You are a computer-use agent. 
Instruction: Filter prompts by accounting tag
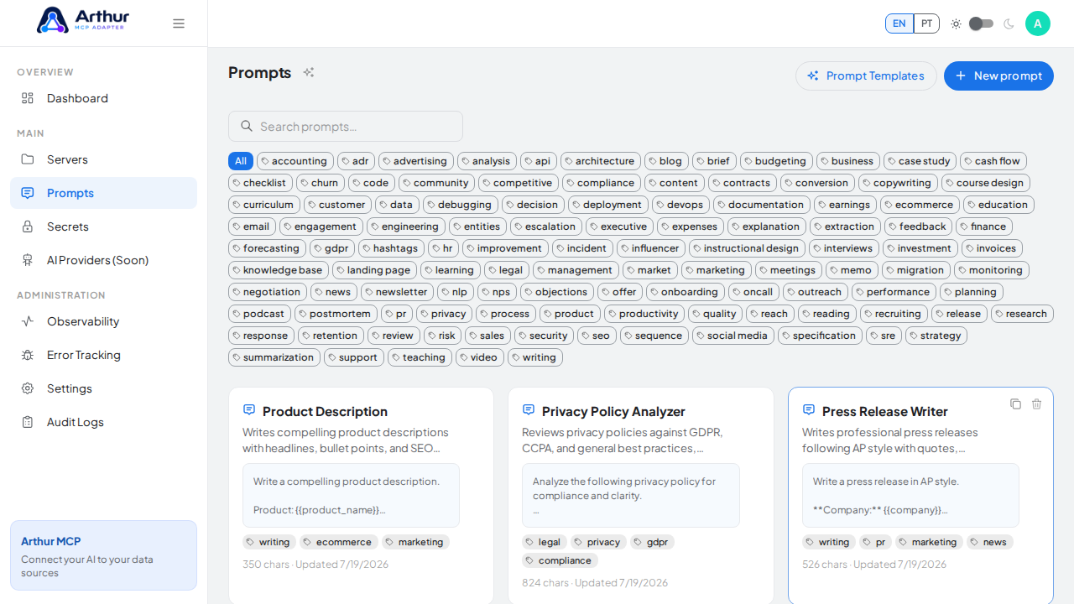pos(294,161)
